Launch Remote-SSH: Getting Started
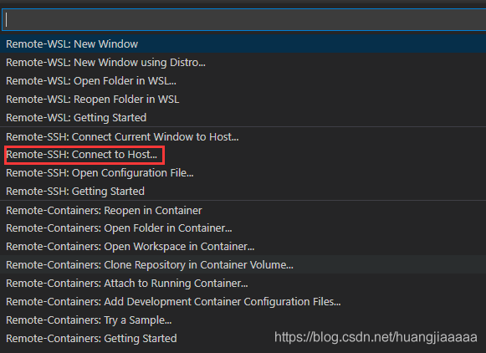Viewport: 486px width, 353px height. coord(243,192)
